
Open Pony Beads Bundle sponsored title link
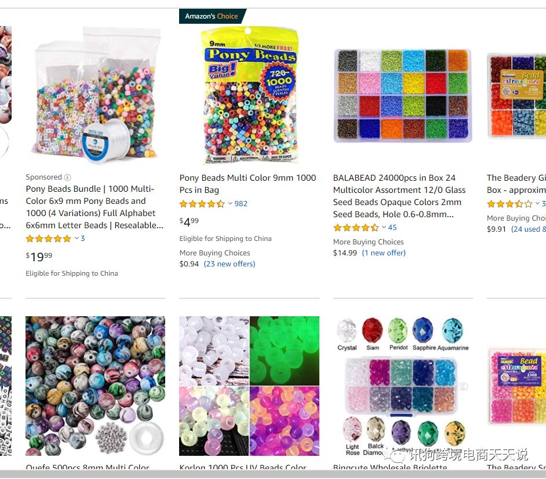click(94, 207)
